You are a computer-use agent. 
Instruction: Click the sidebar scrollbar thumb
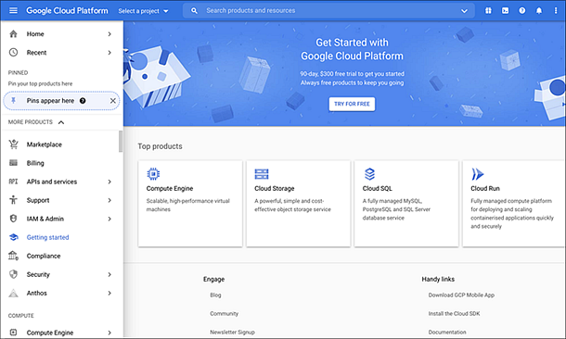[121, 141]
